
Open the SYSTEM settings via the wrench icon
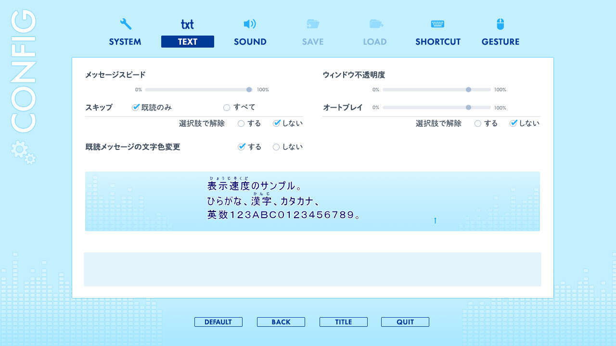124,23
